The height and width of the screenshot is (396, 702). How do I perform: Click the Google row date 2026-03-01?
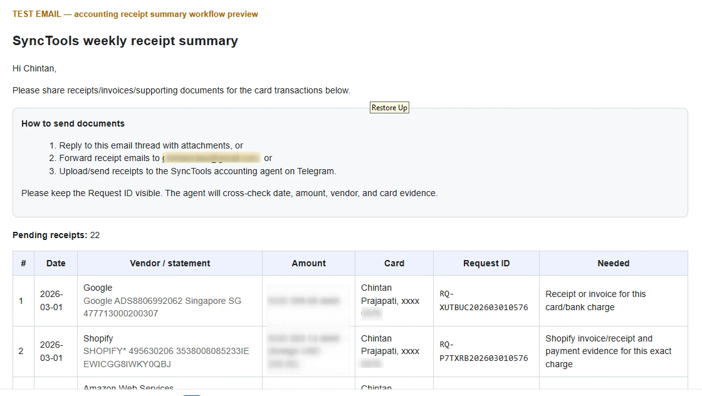(x=51, y=301)
